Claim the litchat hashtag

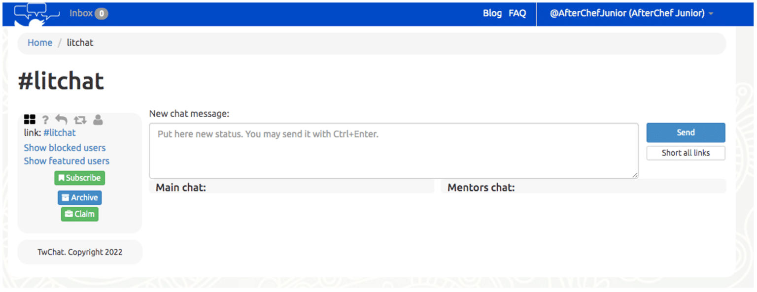79,214
